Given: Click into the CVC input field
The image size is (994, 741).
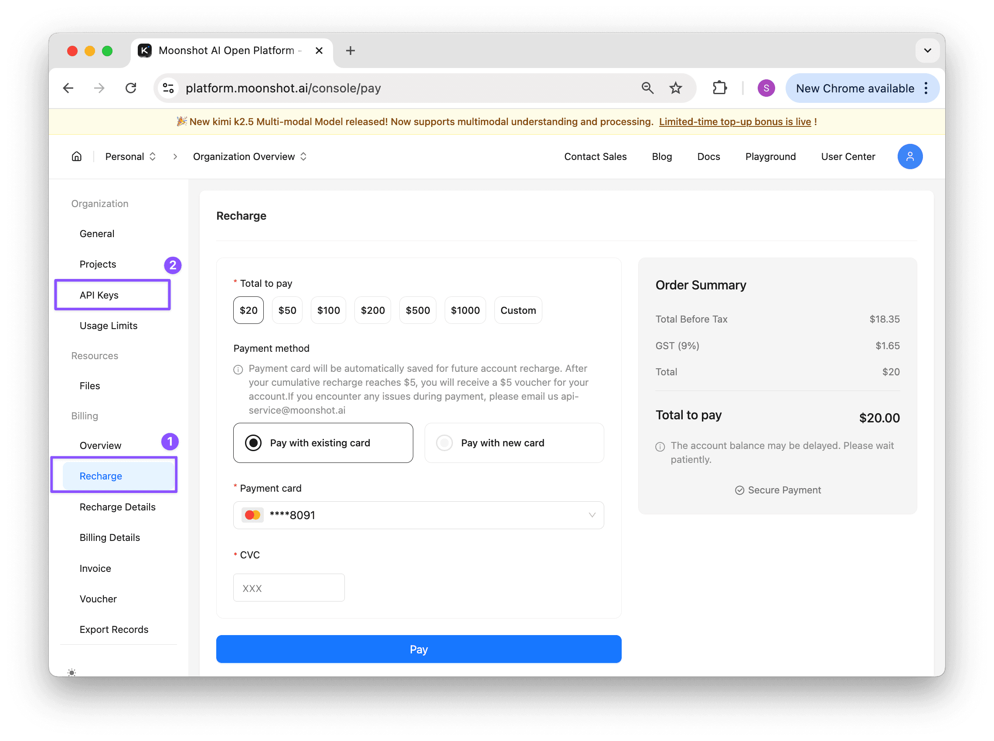Looking at the screenshot, I should pos(289,588).
